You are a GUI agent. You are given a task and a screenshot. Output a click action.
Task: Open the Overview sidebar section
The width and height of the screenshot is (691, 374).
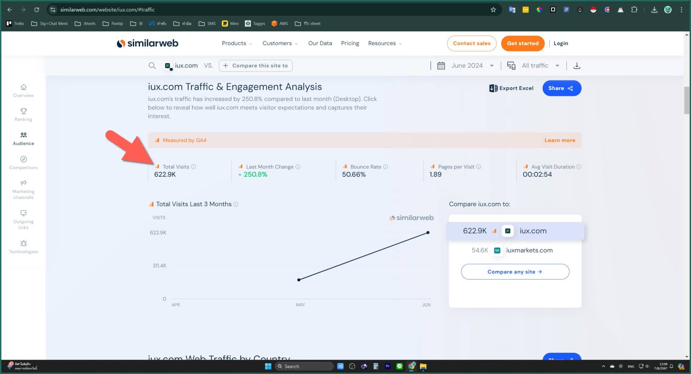tap(23, 91)
